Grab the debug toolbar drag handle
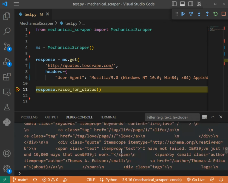The width and height of the screenshot is (228, 183). 176,14
